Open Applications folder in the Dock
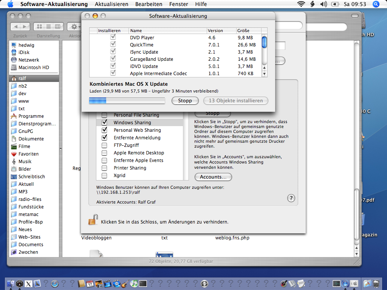The height and width of the screenshot is (290, 387). coord(367,284)
